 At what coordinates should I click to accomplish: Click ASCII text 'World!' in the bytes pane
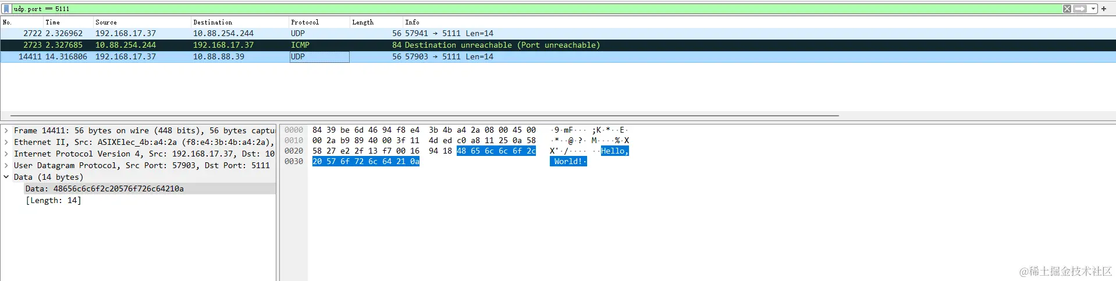tap(568, 162)
